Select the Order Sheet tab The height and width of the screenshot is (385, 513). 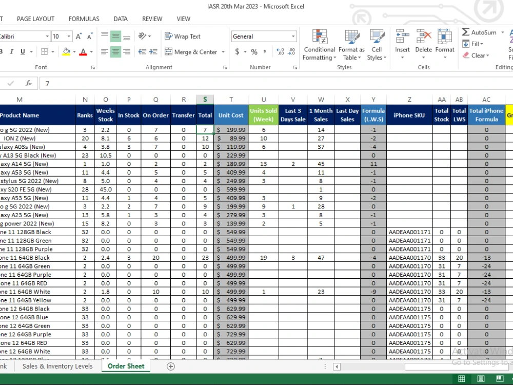(126, 366)
